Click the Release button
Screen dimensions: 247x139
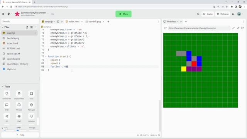click(223, 14)
